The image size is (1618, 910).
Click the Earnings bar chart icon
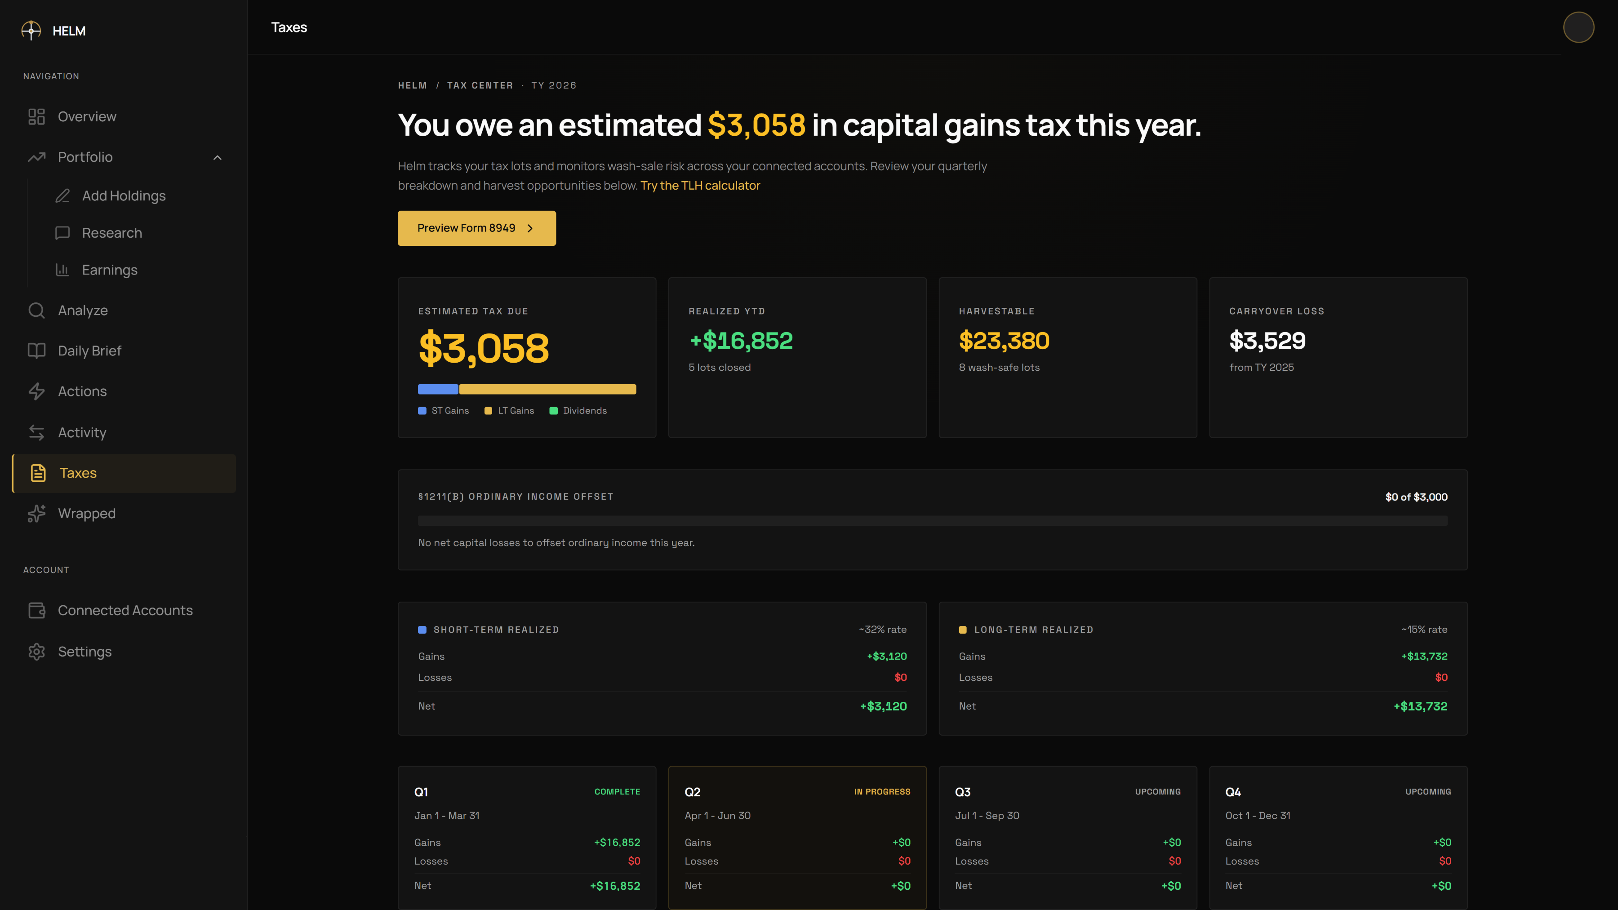click(x=62, y=270)
